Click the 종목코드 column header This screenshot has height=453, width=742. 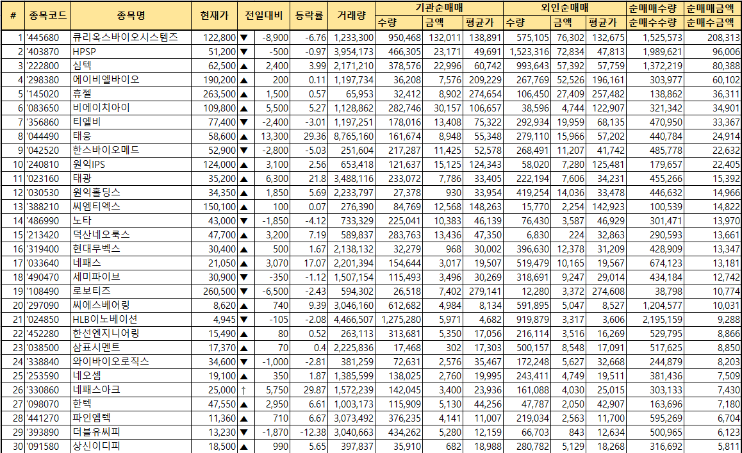click(47, 15)
